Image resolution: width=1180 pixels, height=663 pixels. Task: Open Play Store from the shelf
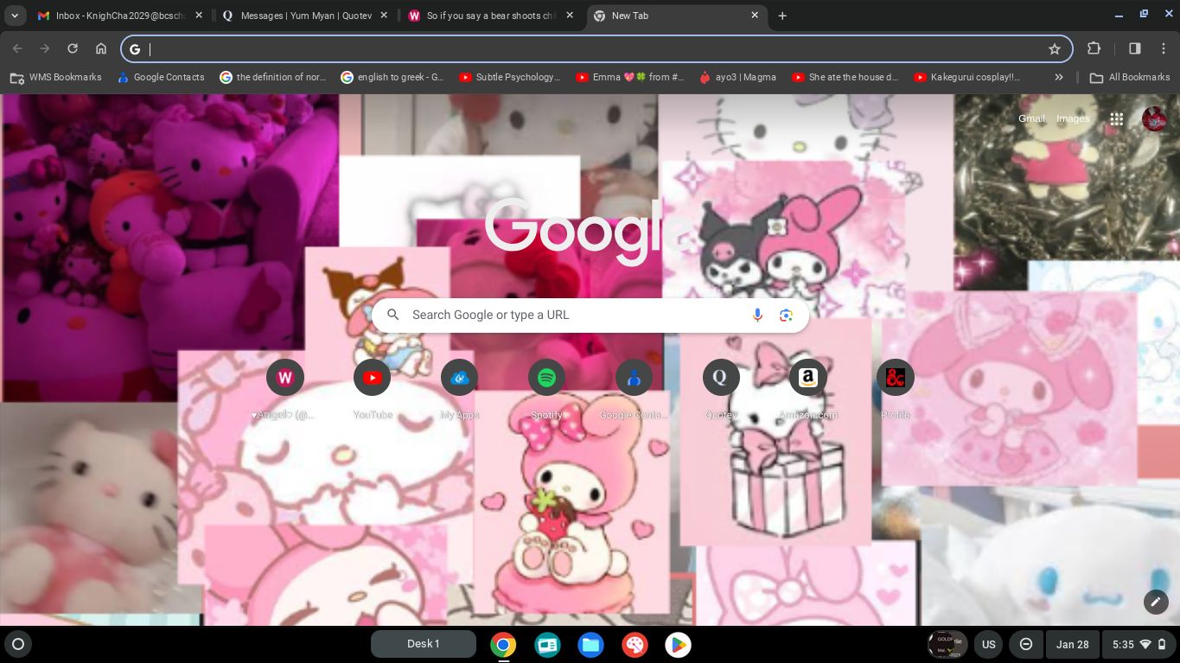[x=678, y=645]
